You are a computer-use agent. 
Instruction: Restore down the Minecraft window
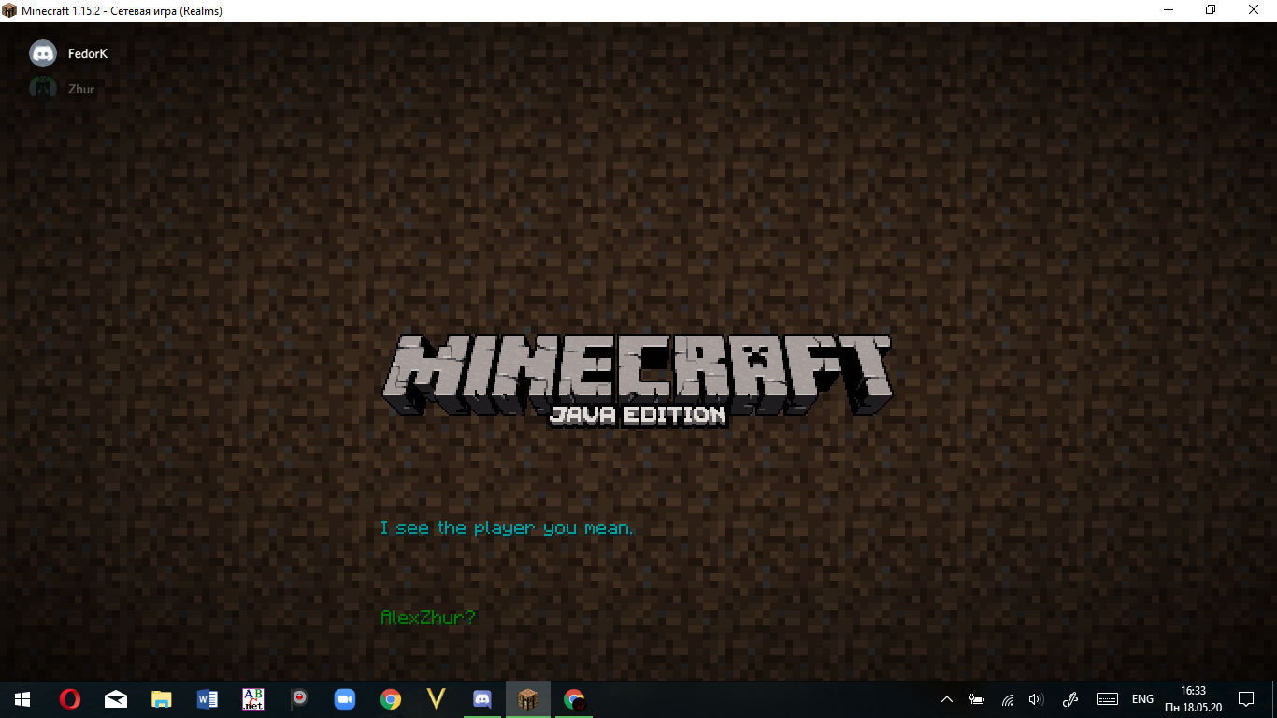(1212, 10)
